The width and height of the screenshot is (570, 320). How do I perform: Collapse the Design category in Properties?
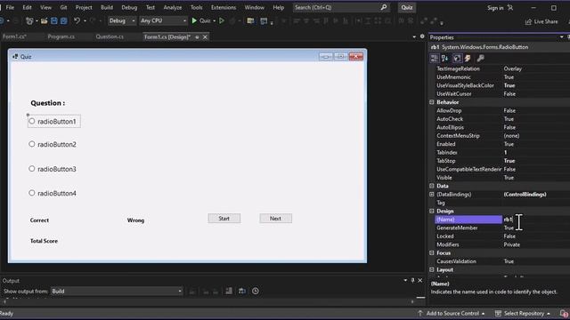coord(432,212)
